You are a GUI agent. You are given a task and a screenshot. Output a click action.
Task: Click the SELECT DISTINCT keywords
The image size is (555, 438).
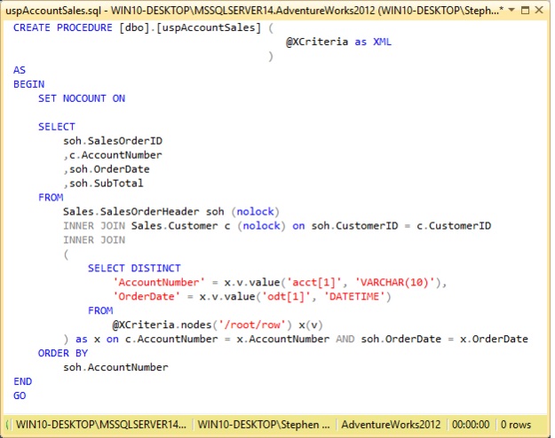click(x=134, y=268)
